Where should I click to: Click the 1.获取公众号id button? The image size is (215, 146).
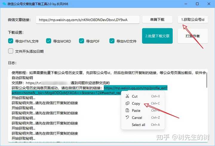(x=193, y=19)
